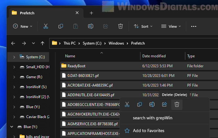The height and width of the screenshot is (138, 218).
Task: Select Share in the context menu icon row
Action: 164,104
